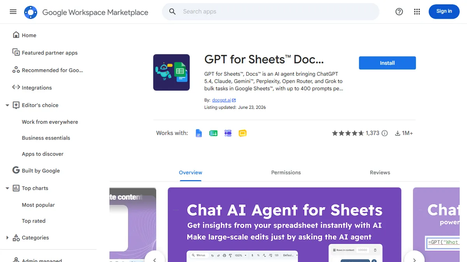Viewport: 467px width, 262px height.
Task: Click the Featured partner apps icon
Action: point(16,52)
